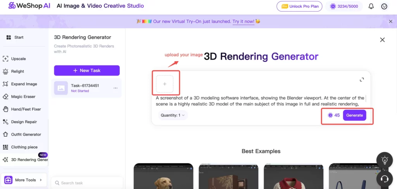The image size is (397, 189).
Task: Select the Magic Eraser tool
Action: 19,97
